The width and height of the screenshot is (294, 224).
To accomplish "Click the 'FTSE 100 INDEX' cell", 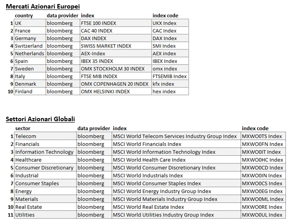I will tap(116, 23).
